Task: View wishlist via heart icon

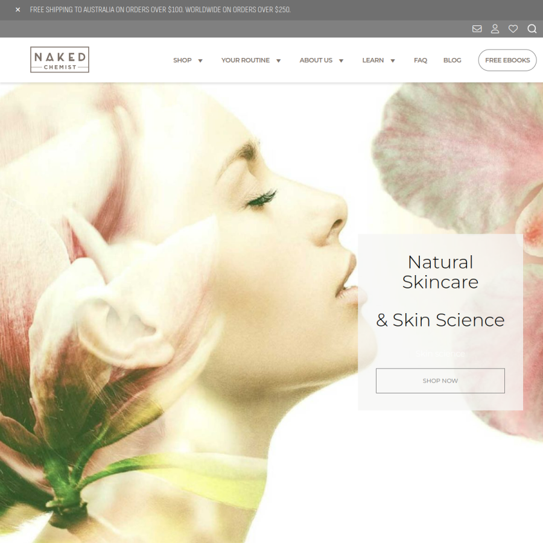Action: click(513, 29)
